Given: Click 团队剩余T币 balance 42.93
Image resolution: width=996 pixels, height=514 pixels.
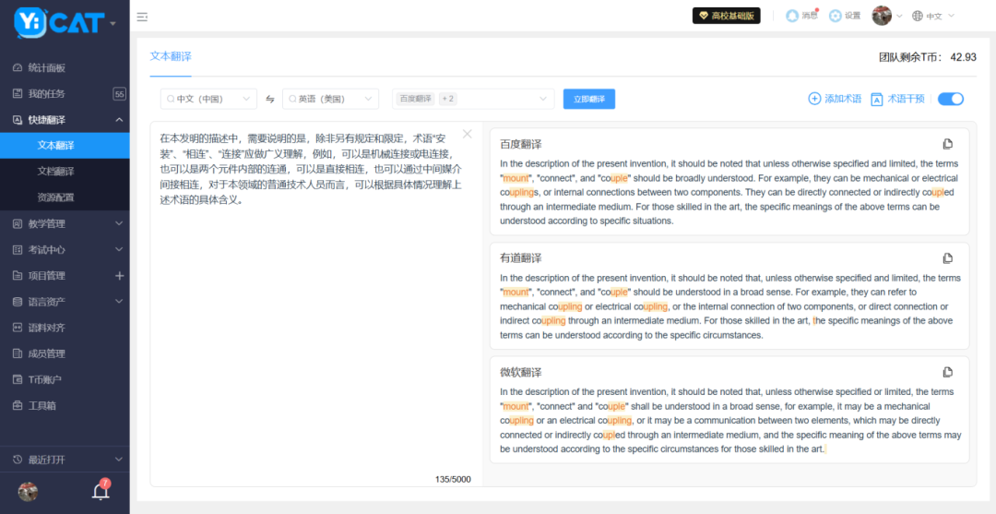Looking at the screenshot, I should [x=928, y=57].
